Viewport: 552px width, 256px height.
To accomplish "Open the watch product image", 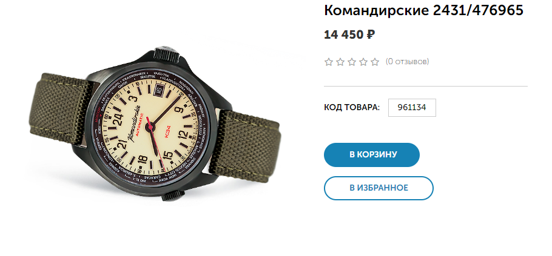I will click(154, 123).
